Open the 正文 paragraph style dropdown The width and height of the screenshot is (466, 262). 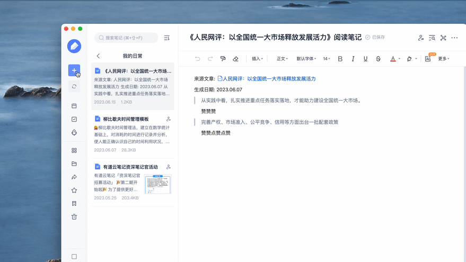[x=283, y=59]
